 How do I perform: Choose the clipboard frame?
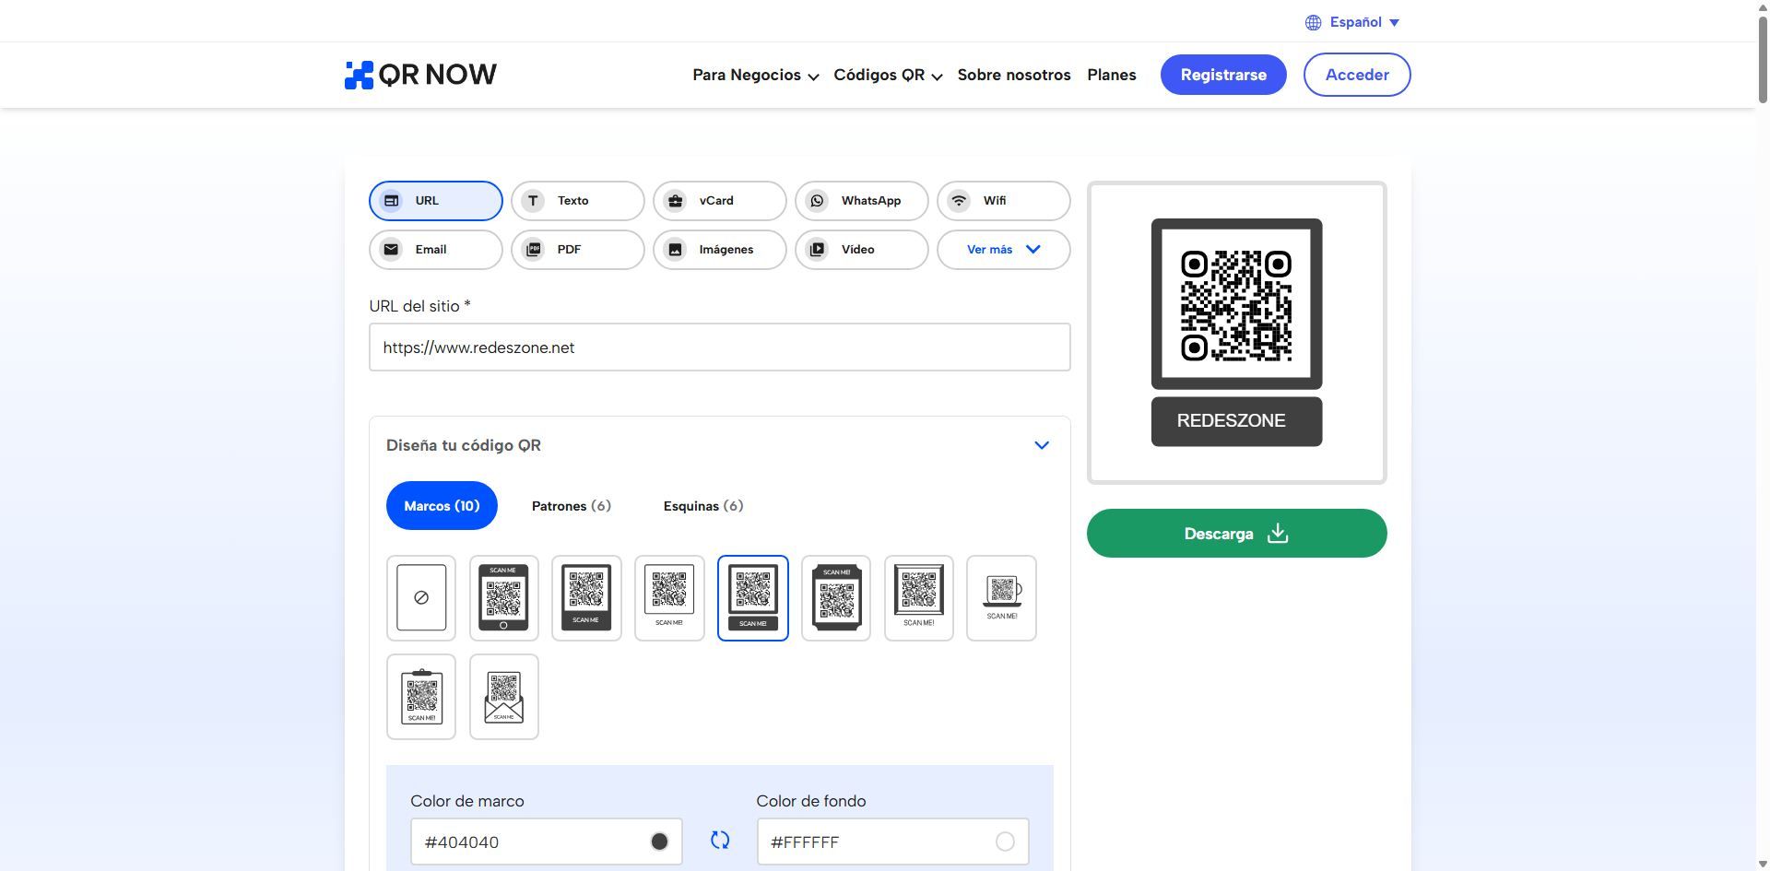[x=421, y=697]
